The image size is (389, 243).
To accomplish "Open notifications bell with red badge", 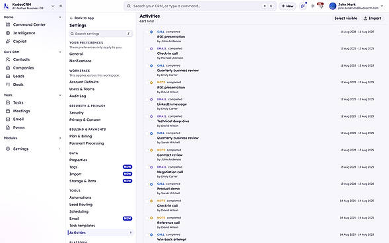I will pyautogui.click(x=321, y=6).
